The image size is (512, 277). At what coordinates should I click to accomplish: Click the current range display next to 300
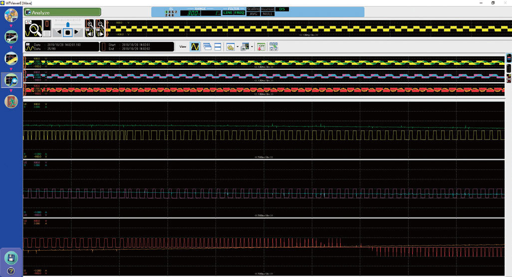coord(211,13)
